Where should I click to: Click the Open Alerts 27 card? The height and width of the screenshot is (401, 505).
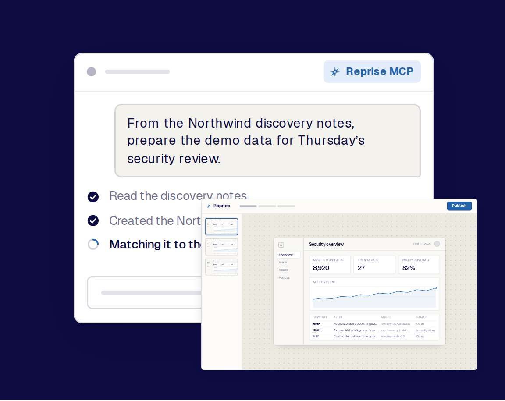click(374, 265)
